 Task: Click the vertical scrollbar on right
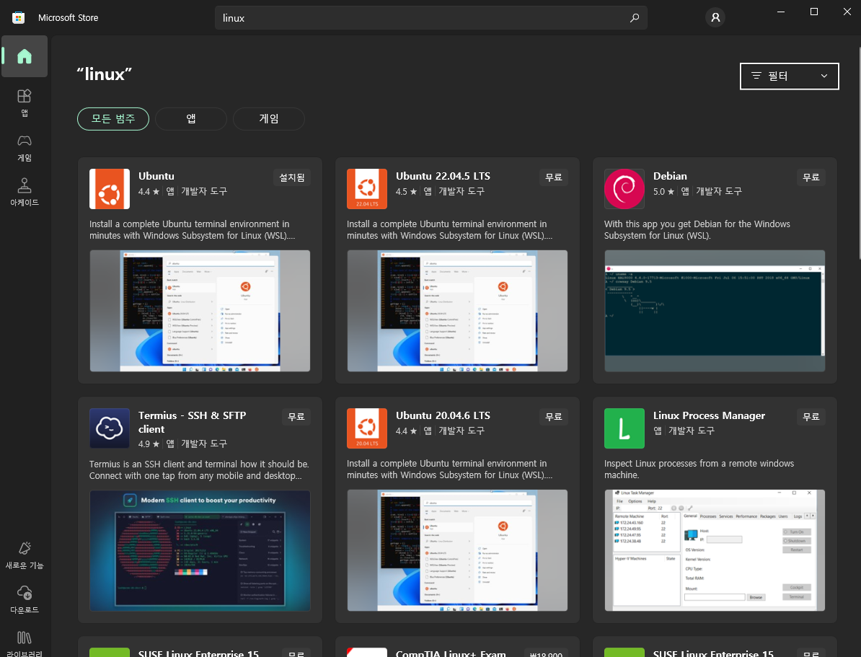coord(859,153)
